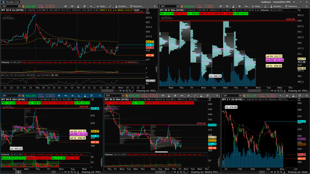Open settings gear in lower-middle SPY chart toolbar

175,96
